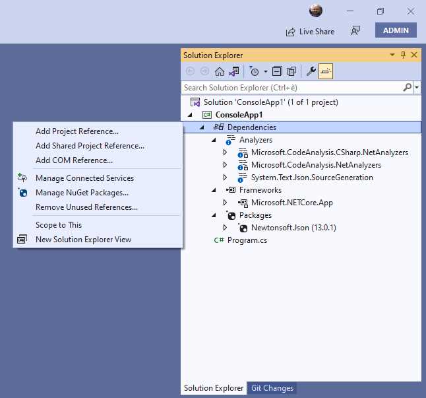
Task: Open search options dropdown arrow
Action: point(417,88)
